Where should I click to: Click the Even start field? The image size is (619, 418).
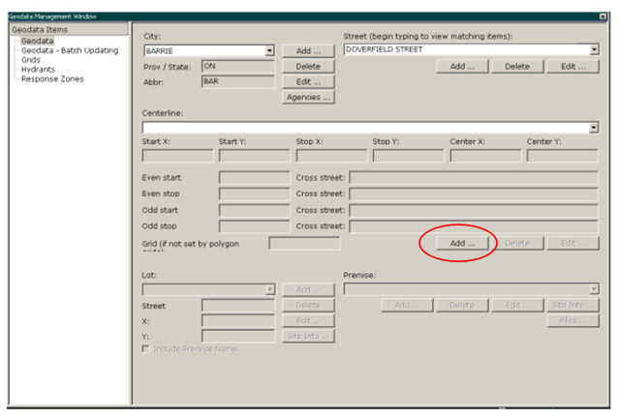(254, 178)
